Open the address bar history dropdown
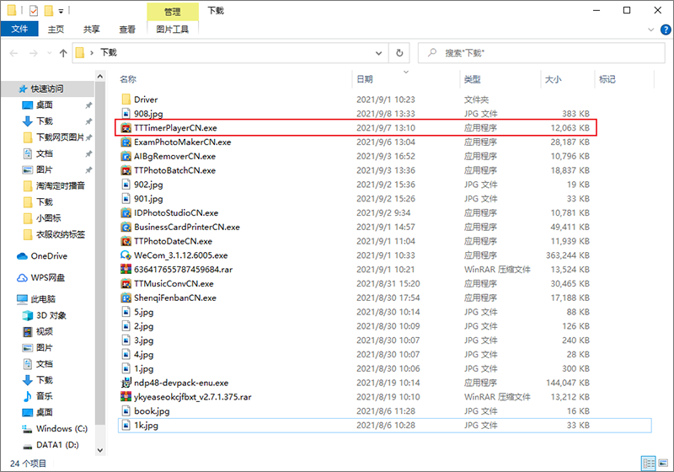 [382, 52]
